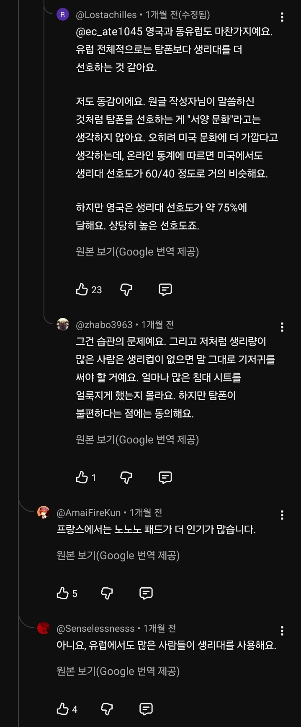Select the reply bubble icon under @AmaiFireKun's comment
Image resolution: width=301 pixels, height=727 pixels.
146,593
